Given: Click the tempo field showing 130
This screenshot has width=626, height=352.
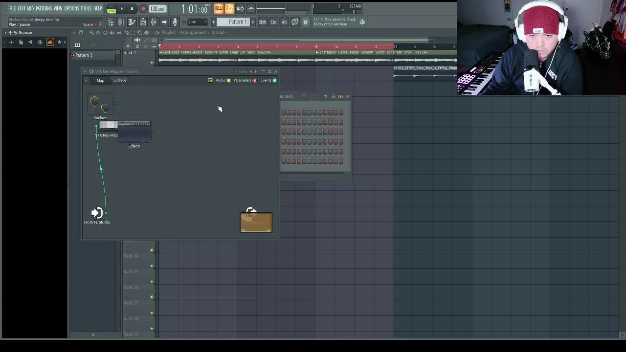Looking at the screenshot, I should coord(156,9).
